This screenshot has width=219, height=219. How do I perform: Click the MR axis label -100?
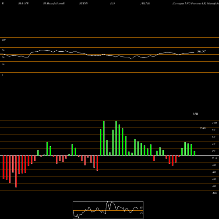point(215,193)
